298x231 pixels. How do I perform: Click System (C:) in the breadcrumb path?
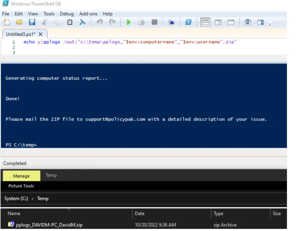pyautogui.click(x=16, y=198)
